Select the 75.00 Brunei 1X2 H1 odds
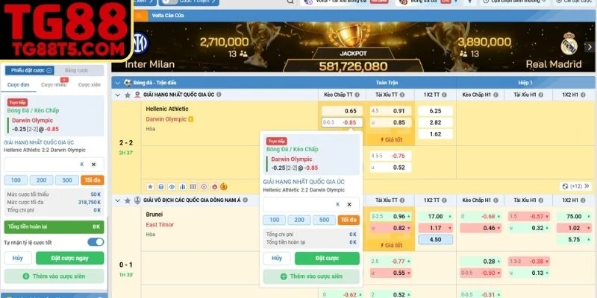The width and height of the screenshot is (597, 298). pyautogui.click(x=574, y=216)
